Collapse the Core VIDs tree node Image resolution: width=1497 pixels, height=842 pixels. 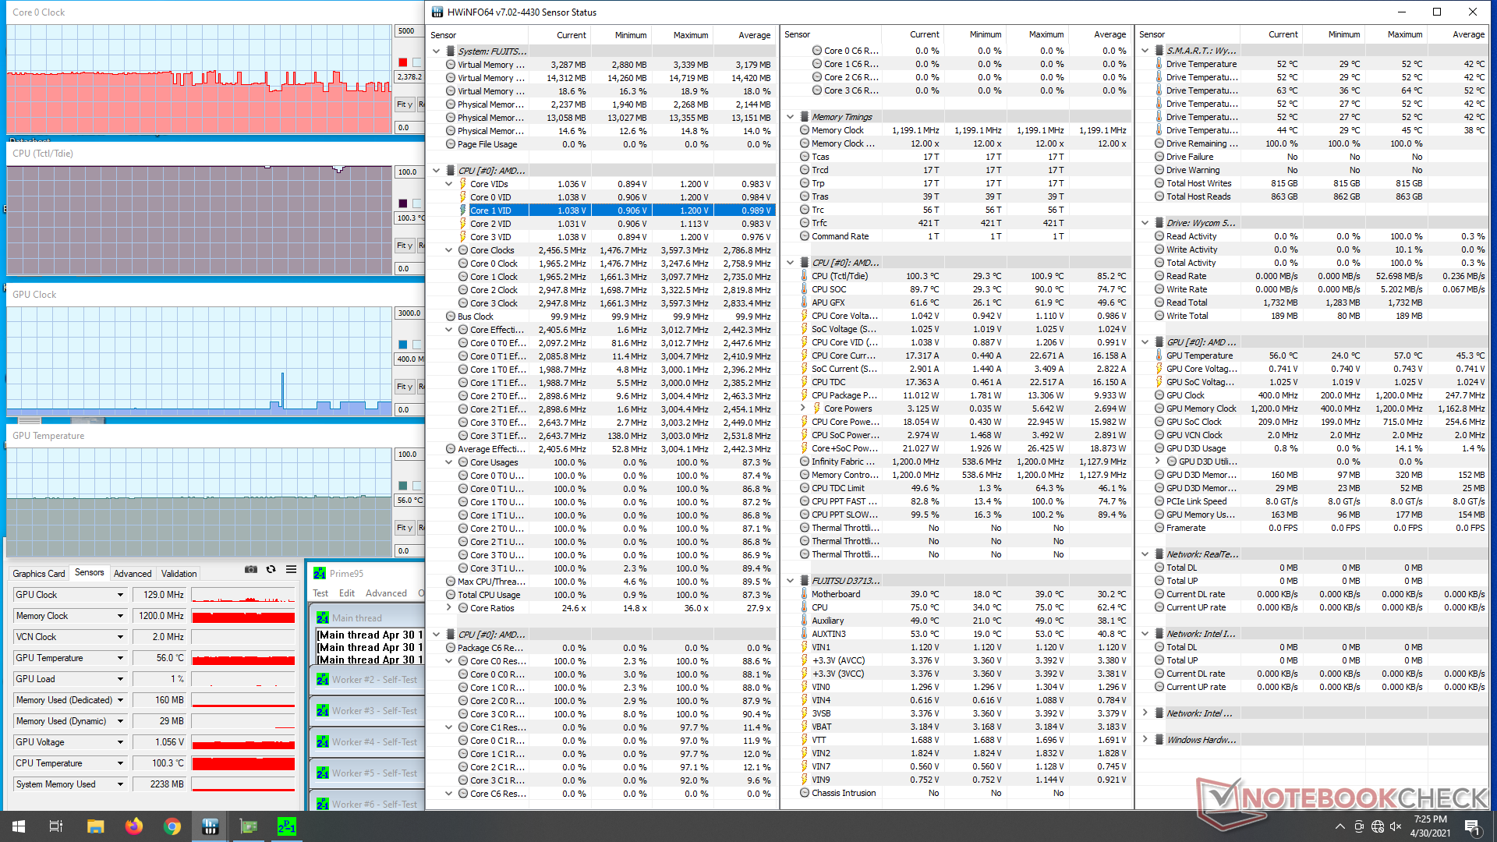pos(449,184)
